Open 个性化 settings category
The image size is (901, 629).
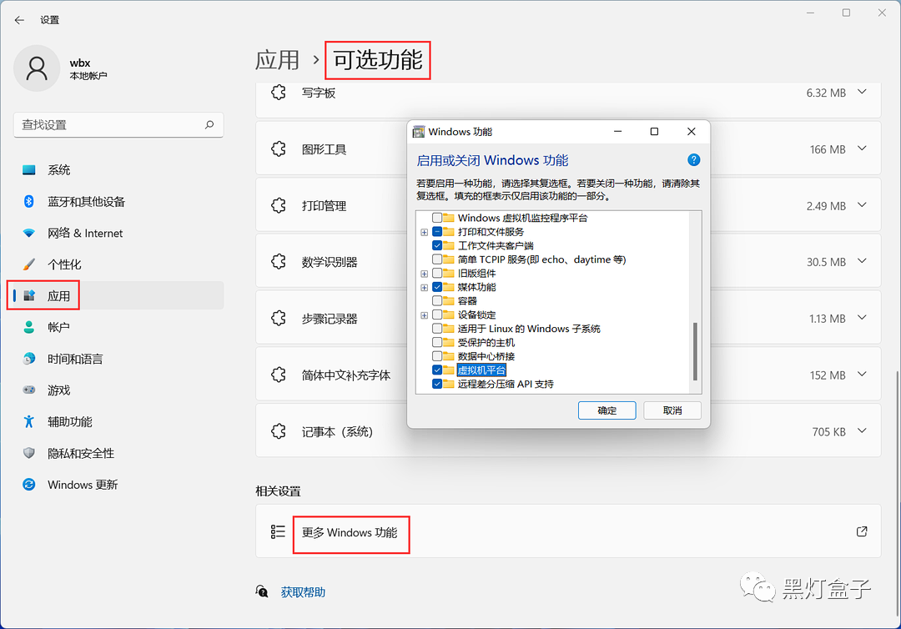tap(118, 264)
